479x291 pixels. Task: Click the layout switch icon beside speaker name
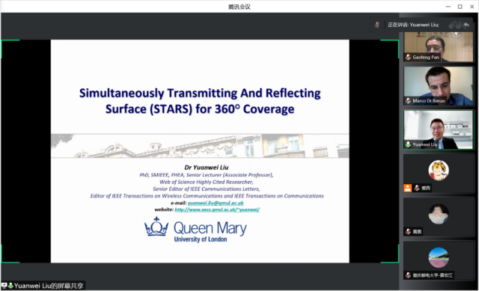454,25
